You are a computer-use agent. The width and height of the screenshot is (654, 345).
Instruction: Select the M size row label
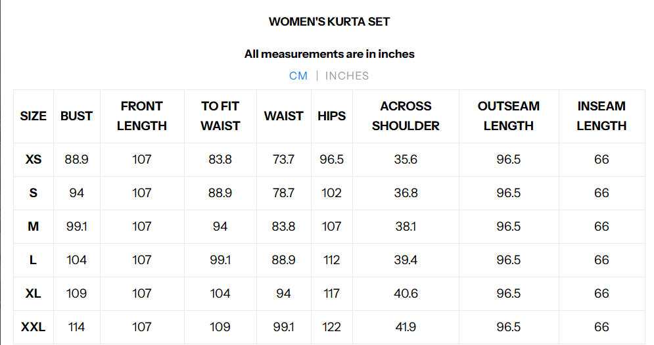click(34, 227)
